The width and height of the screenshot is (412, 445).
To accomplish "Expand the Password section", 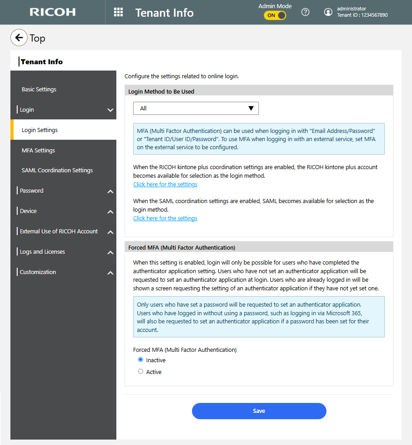I will pos(110,191).
